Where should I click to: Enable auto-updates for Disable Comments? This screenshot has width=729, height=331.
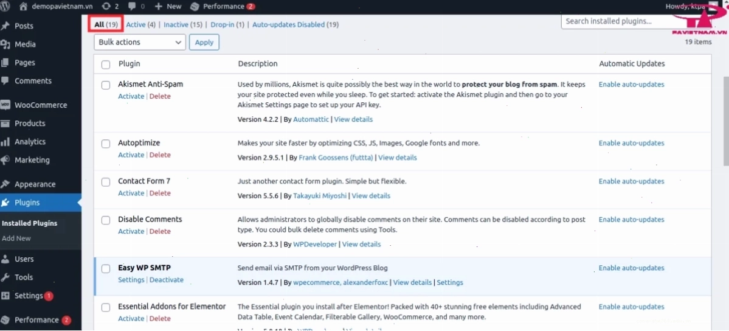coord(631,219)
